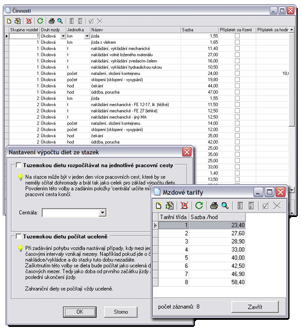
Task: Open Druh mzdy dropdown in first row
Action: [63, 36]
